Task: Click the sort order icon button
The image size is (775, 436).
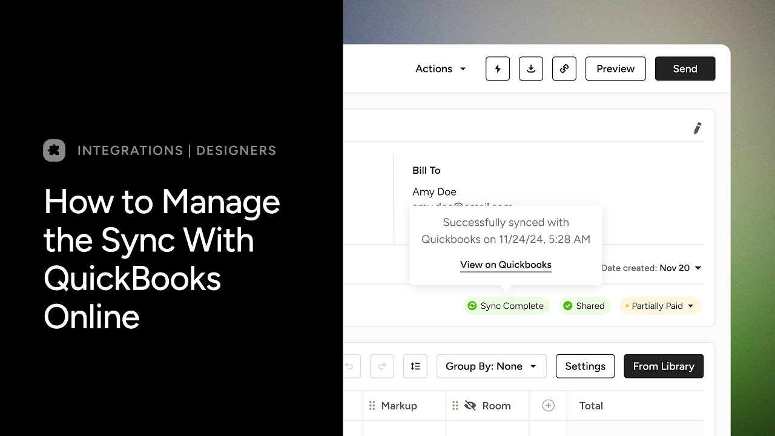Action: [x=415, y=366]
